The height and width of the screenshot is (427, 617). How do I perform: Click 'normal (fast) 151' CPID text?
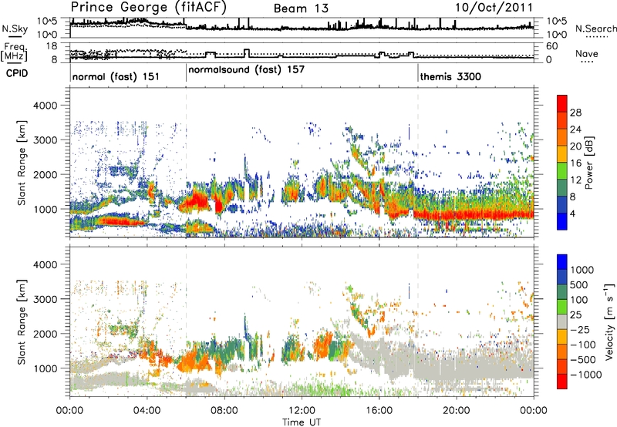(116, 76)
